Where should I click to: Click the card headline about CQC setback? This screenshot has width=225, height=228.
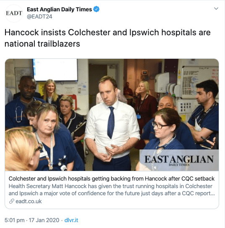click(112, 178)
